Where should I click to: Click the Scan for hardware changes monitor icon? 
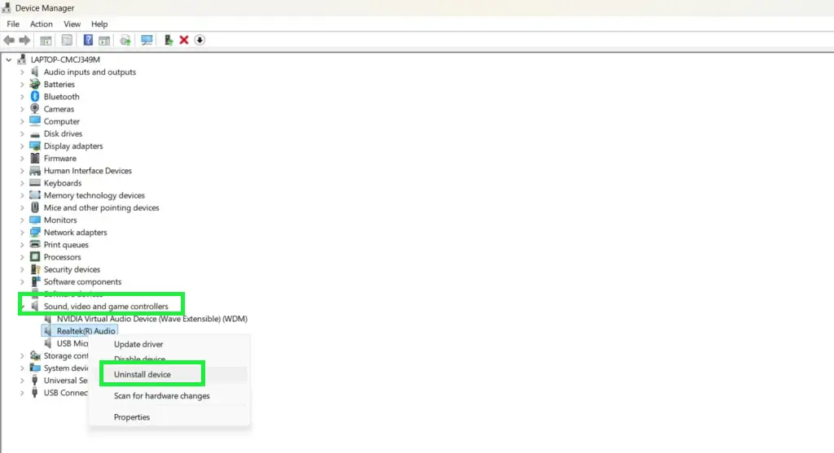point(147,41)
